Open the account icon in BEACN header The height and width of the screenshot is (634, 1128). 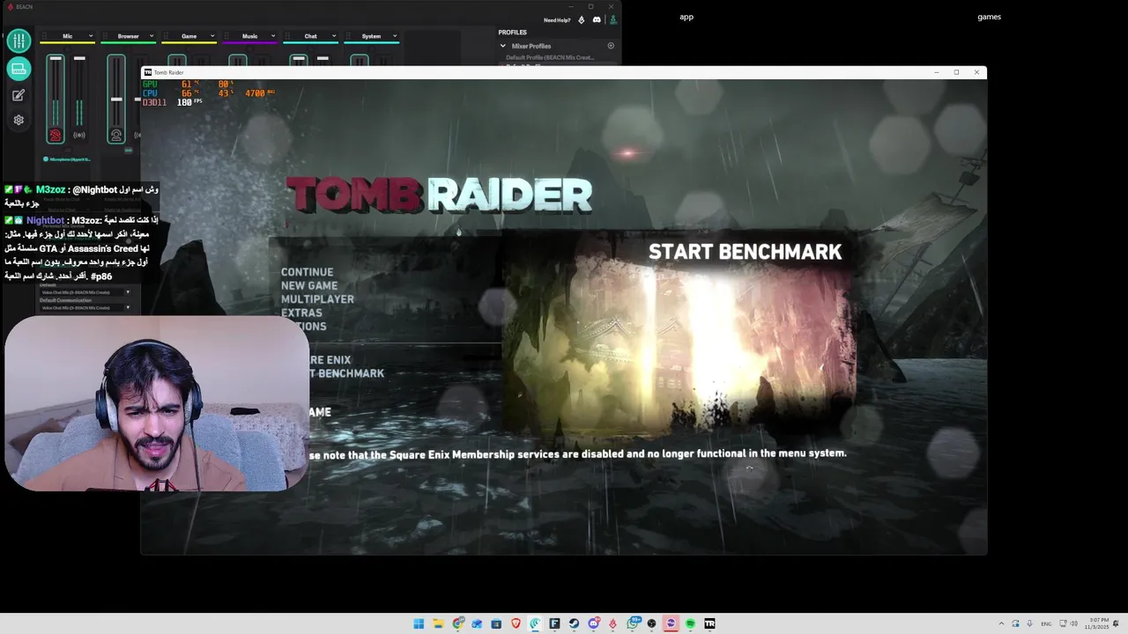tap(612, 19)
